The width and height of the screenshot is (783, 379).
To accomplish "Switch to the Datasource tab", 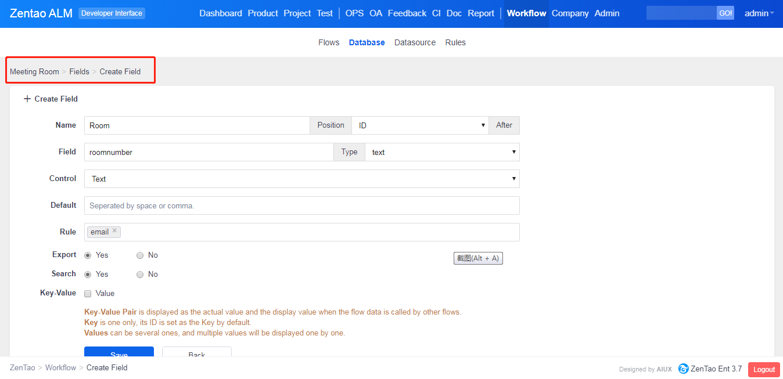I will click(415, 42).
